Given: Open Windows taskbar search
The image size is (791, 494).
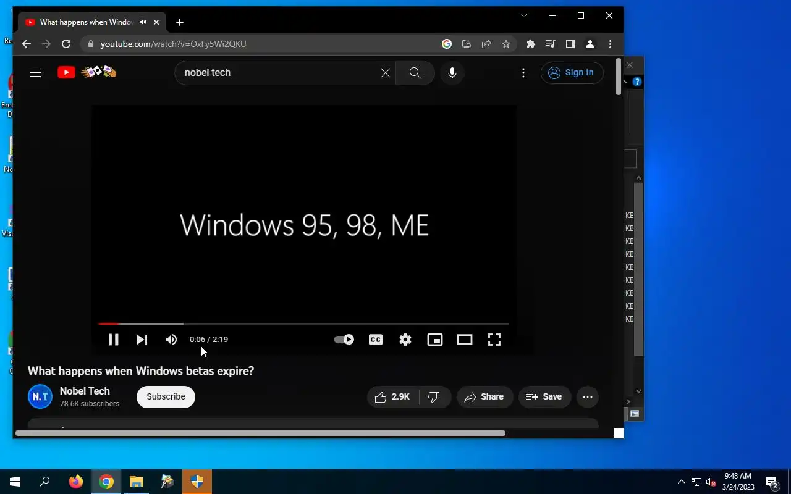Looking at the screenshot, I should pos(44,482).
